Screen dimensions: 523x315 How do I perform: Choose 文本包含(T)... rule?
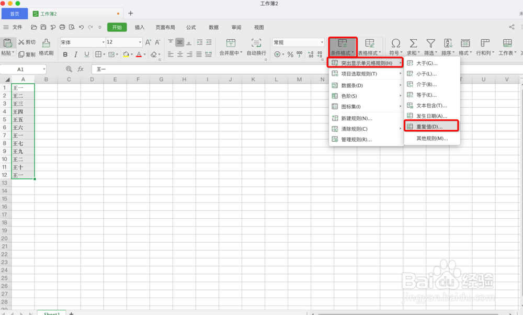431,106
